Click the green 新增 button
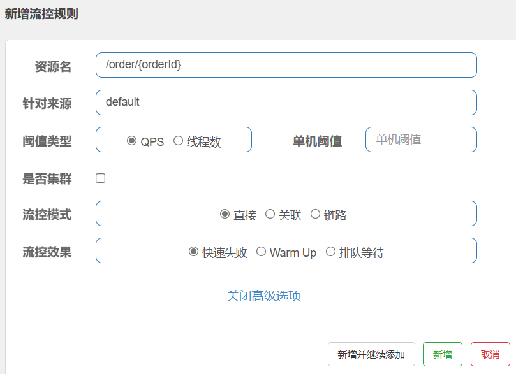 click(x=442, y=354)
